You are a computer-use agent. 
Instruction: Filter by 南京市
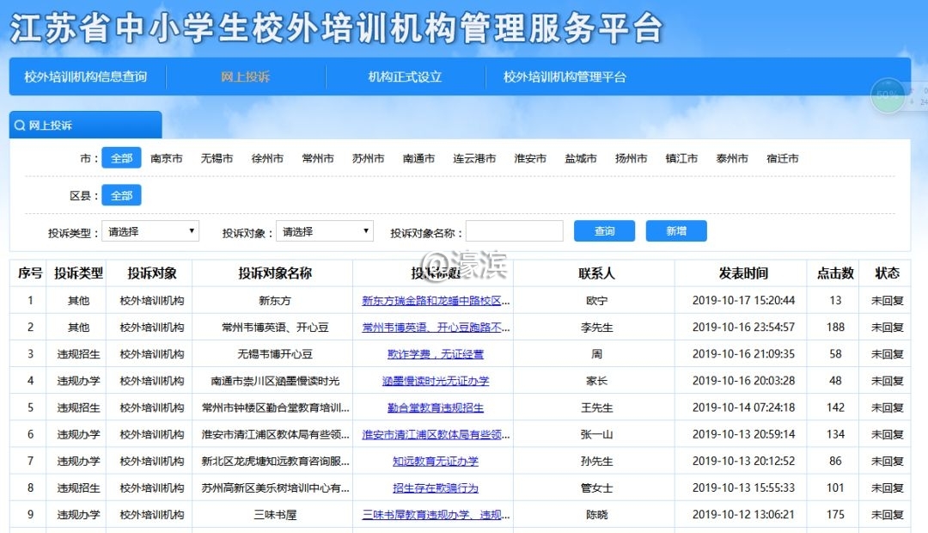pos(167,158)
